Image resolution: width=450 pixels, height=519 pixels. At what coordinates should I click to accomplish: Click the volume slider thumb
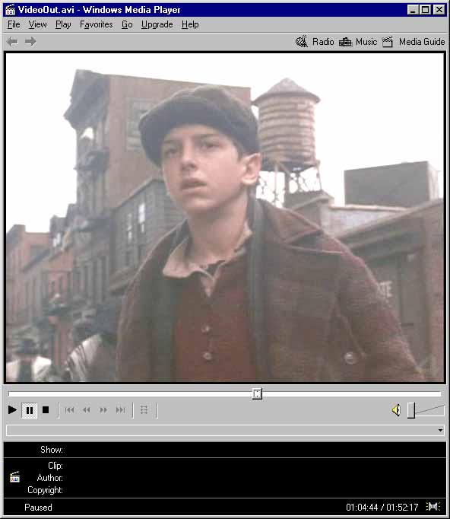pos(411,410)
